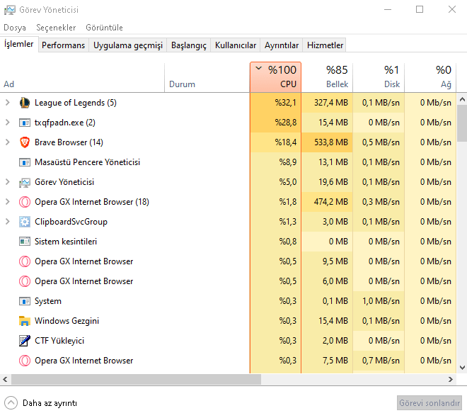The image size is (467, 418).
Task: Switch to the Ayrıntılar tab
Action: (x=282, y=45)
